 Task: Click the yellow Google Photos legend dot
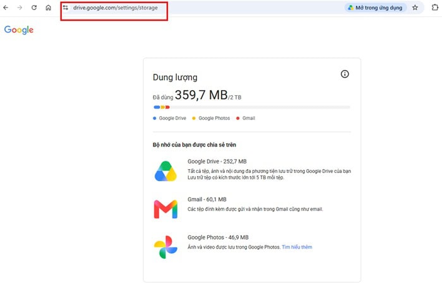pyautogui.click(x=194, y=119)
